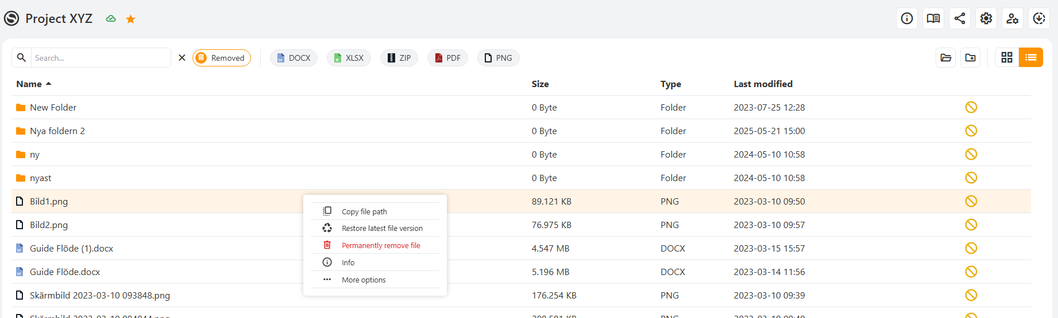Toggle the ZIP file type filter
Screen dimensions: 1058x318
pyautogui.click(x=399, y=58)
